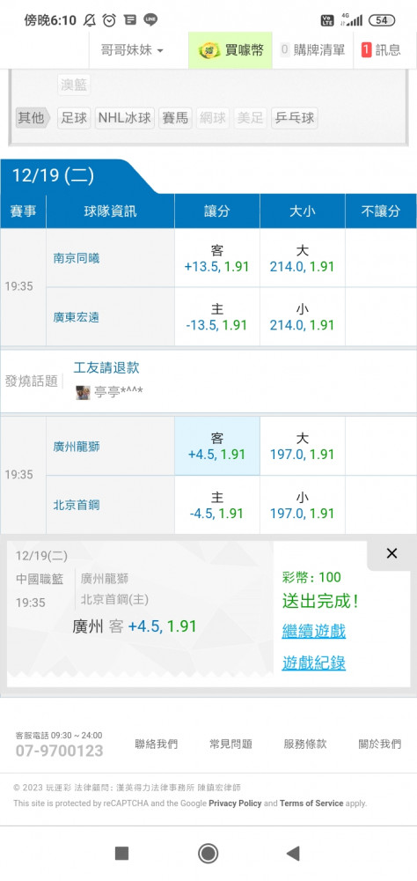Open the 遊戲紀錄 link
The width and height of the screenshot is (417, 881).
click(x=314, y=663)
